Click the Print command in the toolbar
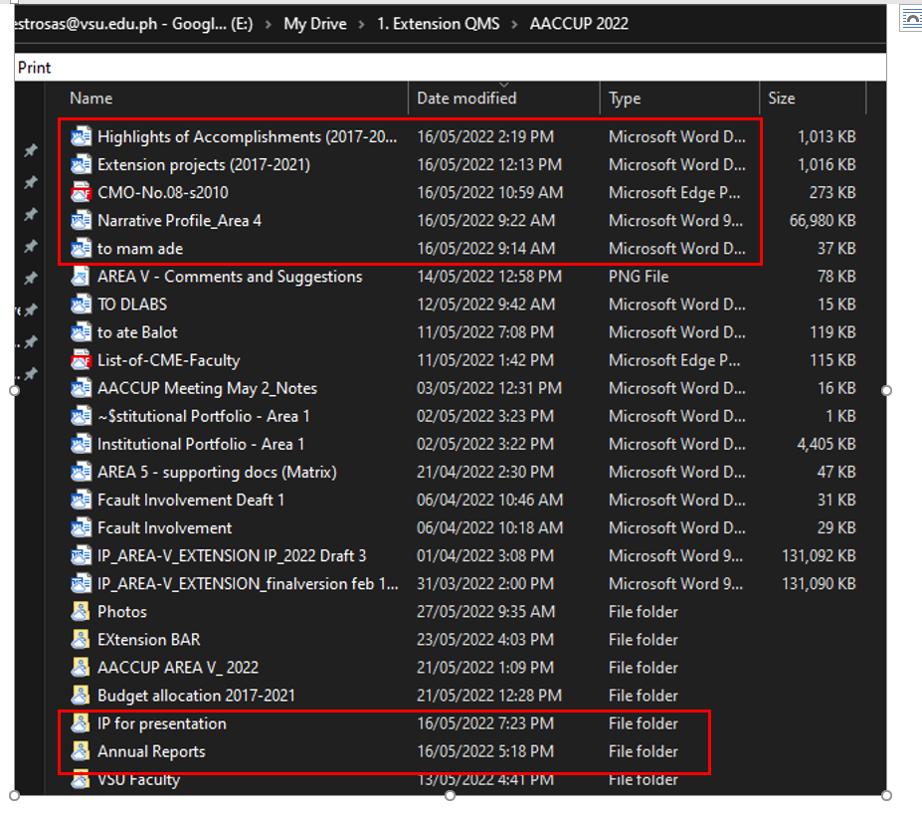 click(35, 68)
